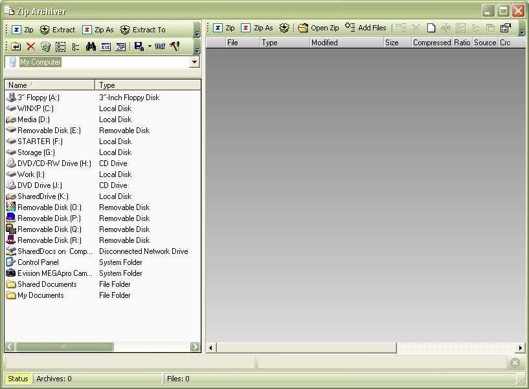Click the Modified column header
The height and width of the screenshot is (389, 529).
click(346, 43)
